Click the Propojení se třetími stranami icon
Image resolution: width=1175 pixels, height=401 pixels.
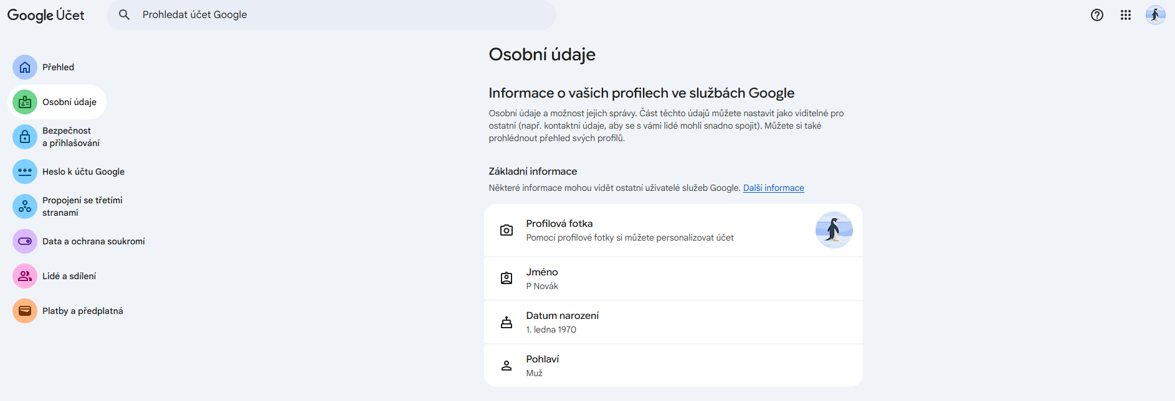point(25,206)
